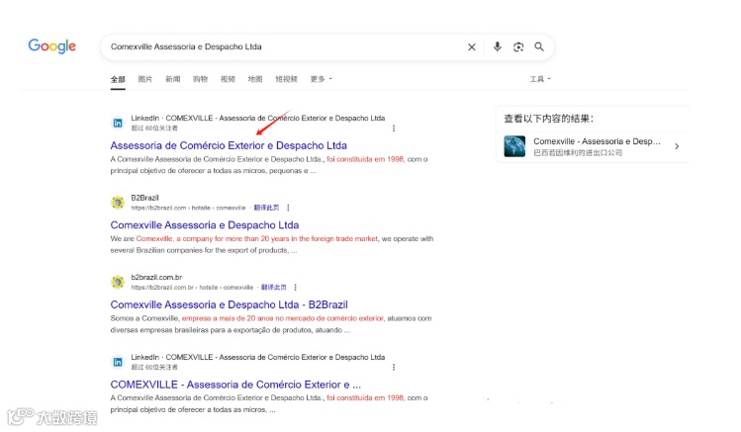
Task: Switch to the 图片 tab
Action: (x=145, y=79)
